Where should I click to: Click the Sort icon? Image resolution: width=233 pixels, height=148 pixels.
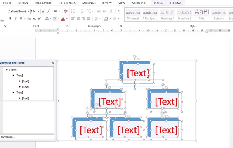pyautogui.click(x=112, y=11)
